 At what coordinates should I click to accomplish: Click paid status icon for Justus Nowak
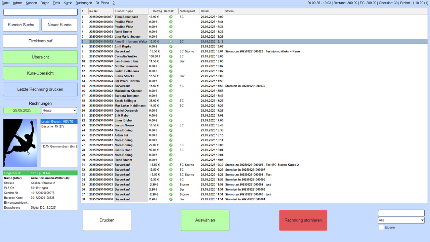click(171, 125)
